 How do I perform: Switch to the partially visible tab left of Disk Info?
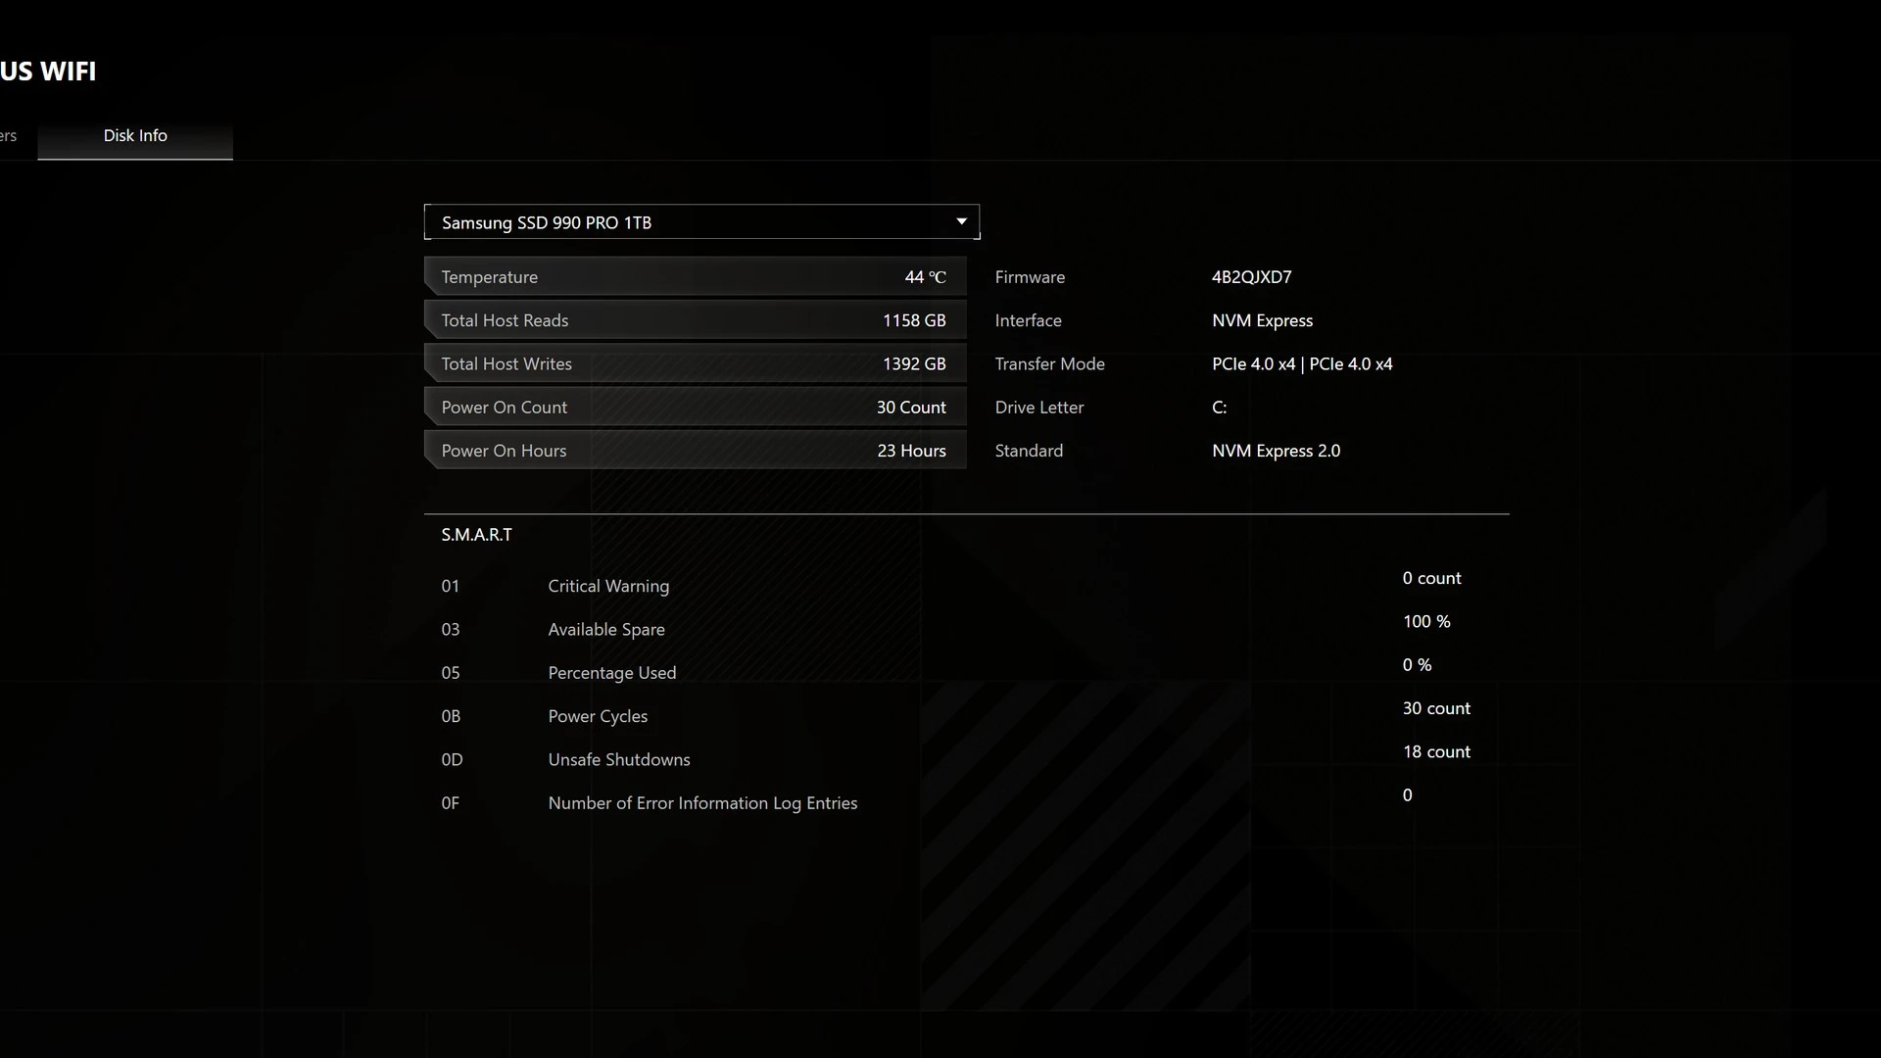coord(9,136)
